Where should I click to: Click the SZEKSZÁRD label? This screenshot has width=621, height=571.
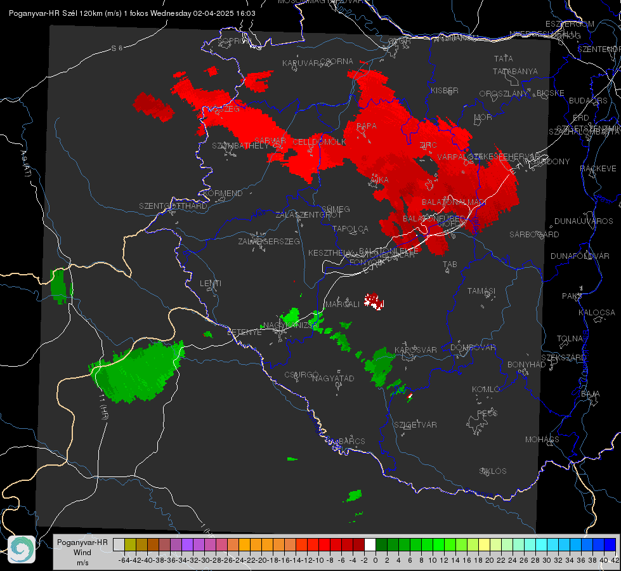coord(563,358)
